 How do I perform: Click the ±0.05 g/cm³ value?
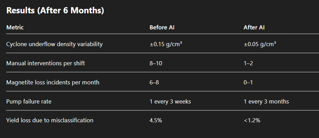[260, 44]
